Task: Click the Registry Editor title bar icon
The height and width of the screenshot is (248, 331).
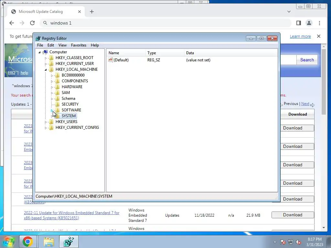Action: (38, 38)
